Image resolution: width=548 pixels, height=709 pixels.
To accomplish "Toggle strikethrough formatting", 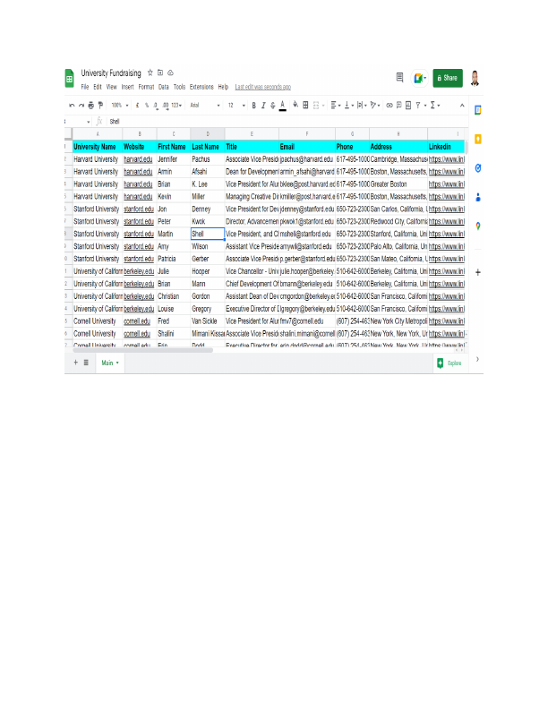I will (x=272, y=106).
